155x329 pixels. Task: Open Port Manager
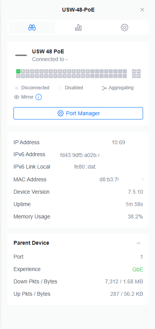coord(78,113)
